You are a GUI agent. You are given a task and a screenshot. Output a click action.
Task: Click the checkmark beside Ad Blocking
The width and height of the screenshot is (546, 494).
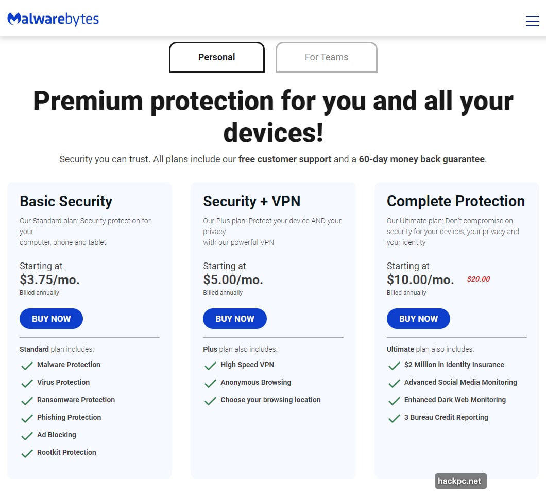click(27, 435)
